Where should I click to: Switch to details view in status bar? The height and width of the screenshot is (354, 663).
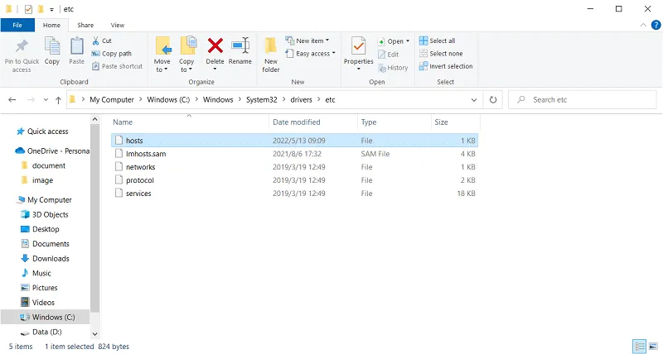(639, 346)
